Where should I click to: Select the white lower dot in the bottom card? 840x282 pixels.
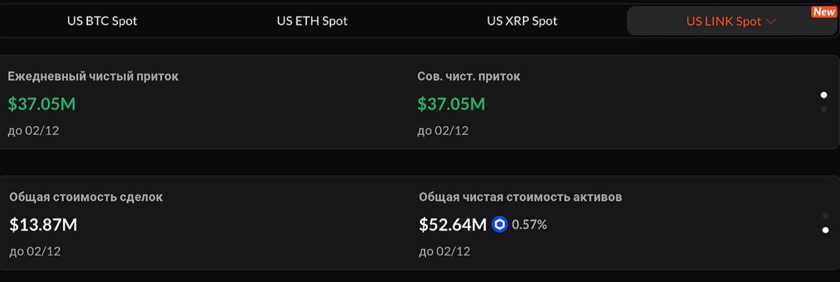826,230
